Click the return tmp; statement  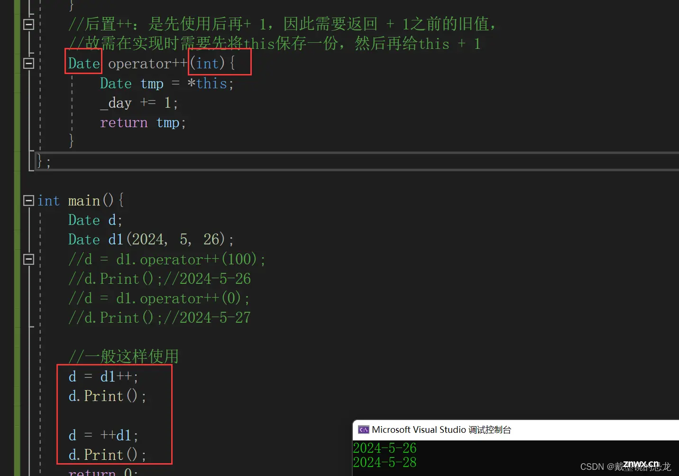pos(143,122)
